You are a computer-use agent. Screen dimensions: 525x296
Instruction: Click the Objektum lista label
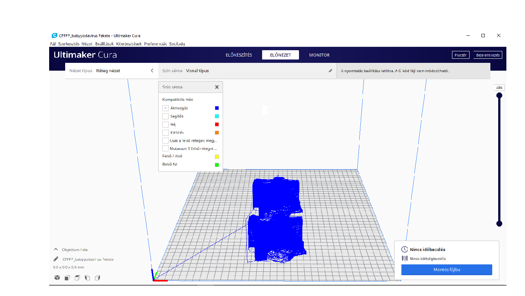pos(75,250)
